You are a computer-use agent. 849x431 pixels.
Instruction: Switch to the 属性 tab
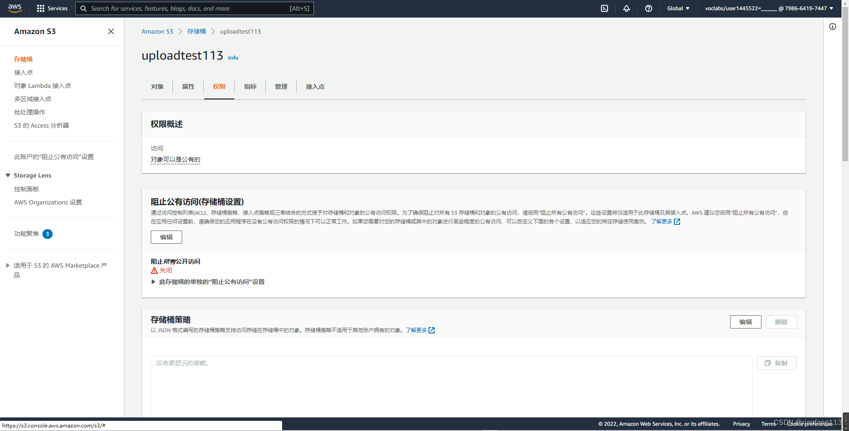click(x=188, y=87)
